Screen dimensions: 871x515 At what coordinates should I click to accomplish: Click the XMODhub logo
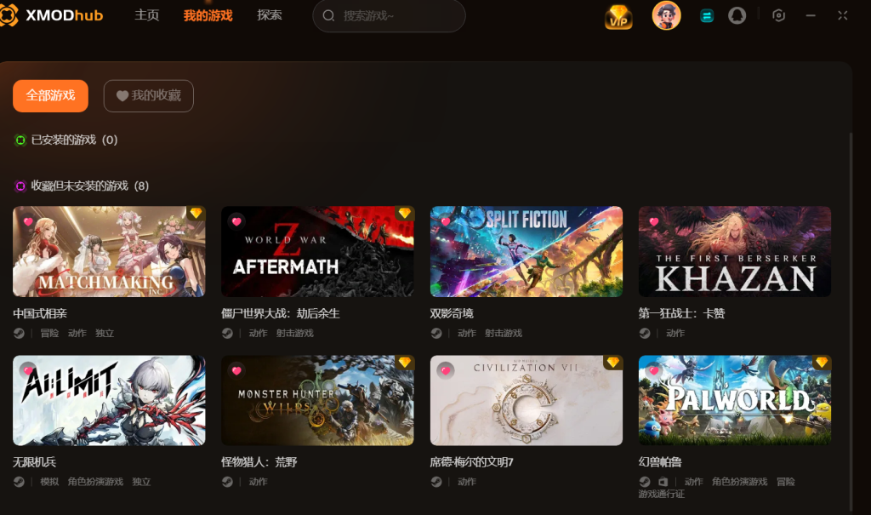coord(52,15)
